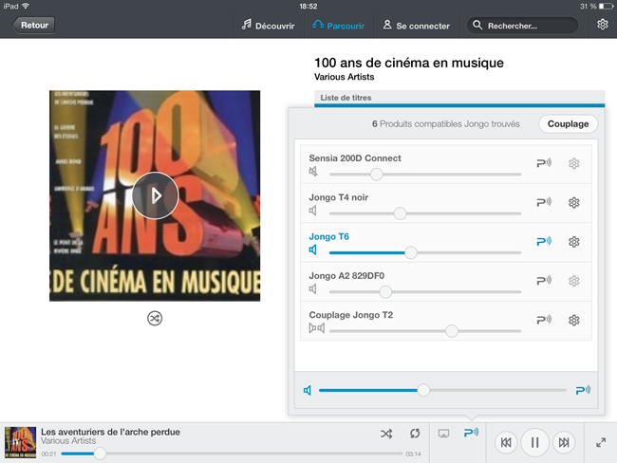Screen dimensions: 617x463
Task: Seek on the track progress bar
Action: (232, 454)
